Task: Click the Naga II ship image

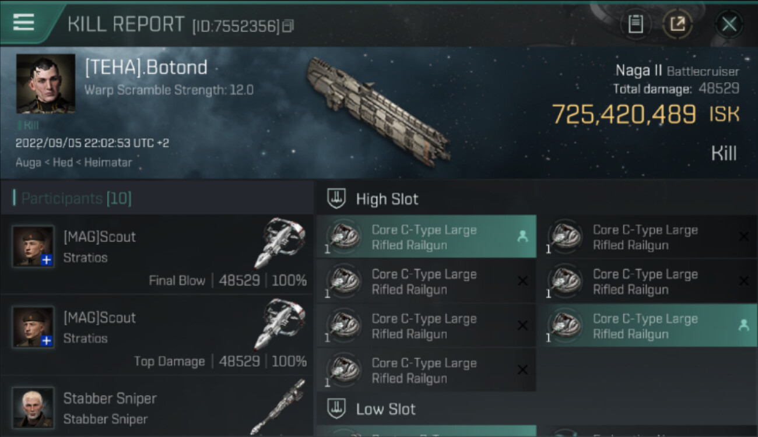Action: [378, 111]
